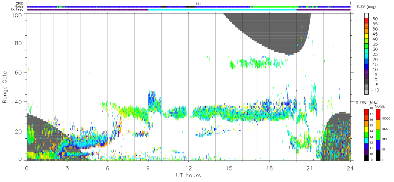Click the Range Gate y-axis label
This screenshot has width=394, height=182.
(5, 87)
